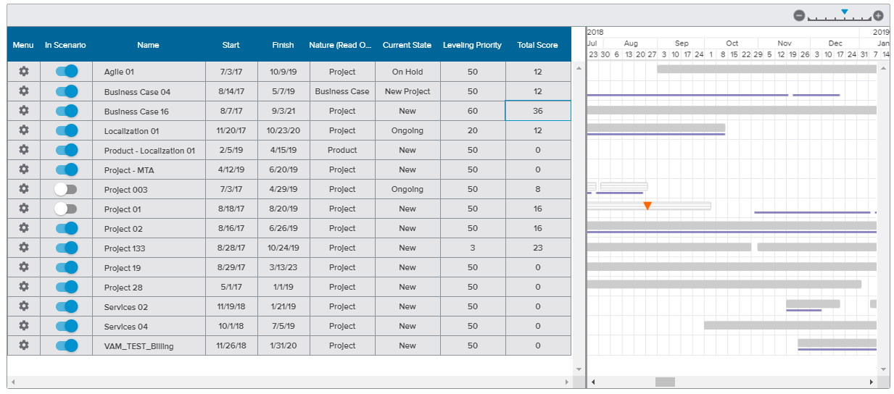Image resolution: width=894 pixels, height=394 pixels.
Task: Zoom in the timeline with plus icon
Action: (x=878, y=15)
